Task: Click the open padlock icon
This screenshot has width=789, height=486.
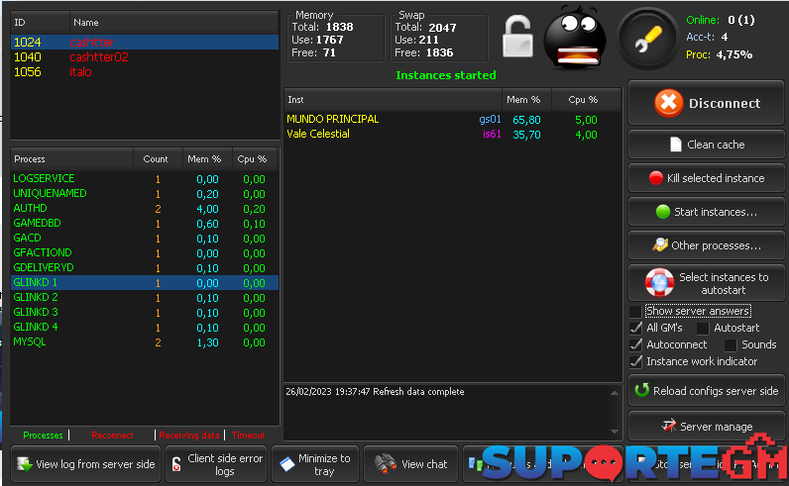Action: point(518,39)
